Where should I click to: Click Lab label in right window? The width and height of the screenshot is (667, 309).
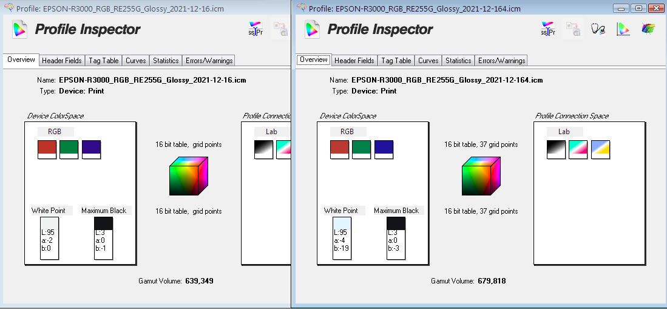[x=564, y=132]
